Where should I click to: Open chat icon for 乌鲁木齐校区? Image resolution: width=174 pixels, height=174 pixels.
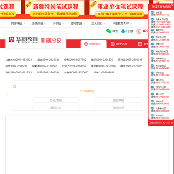152,19
